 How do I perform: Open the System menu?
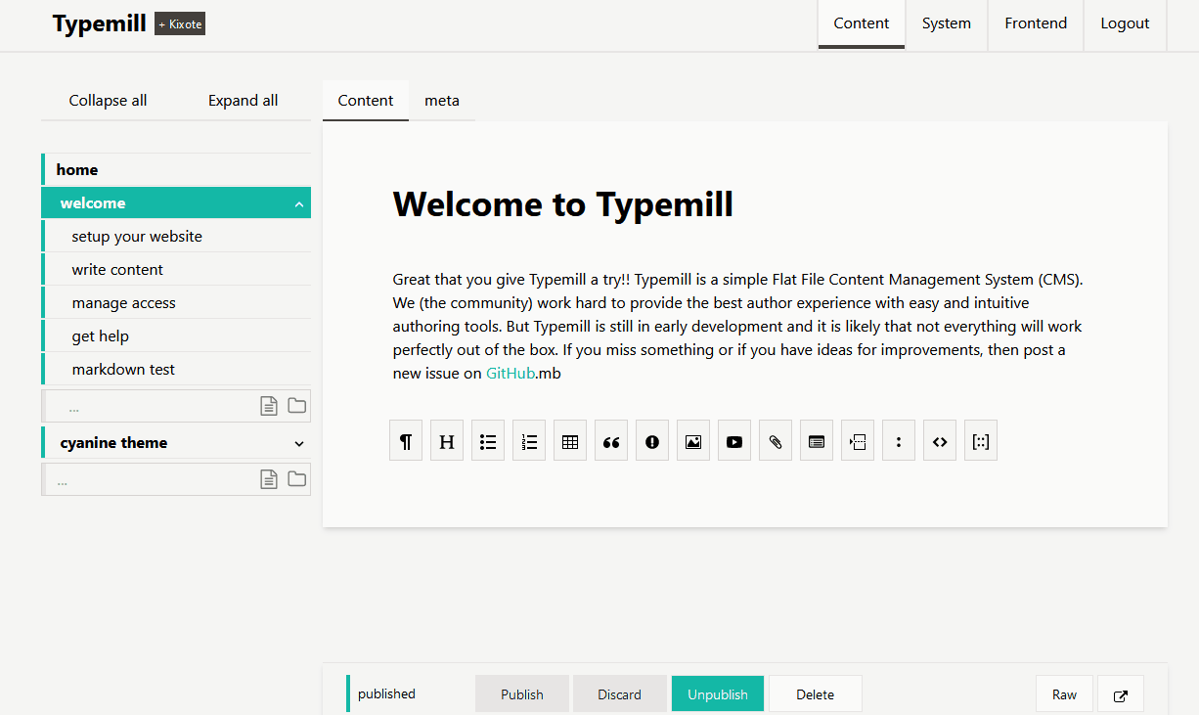946,22
